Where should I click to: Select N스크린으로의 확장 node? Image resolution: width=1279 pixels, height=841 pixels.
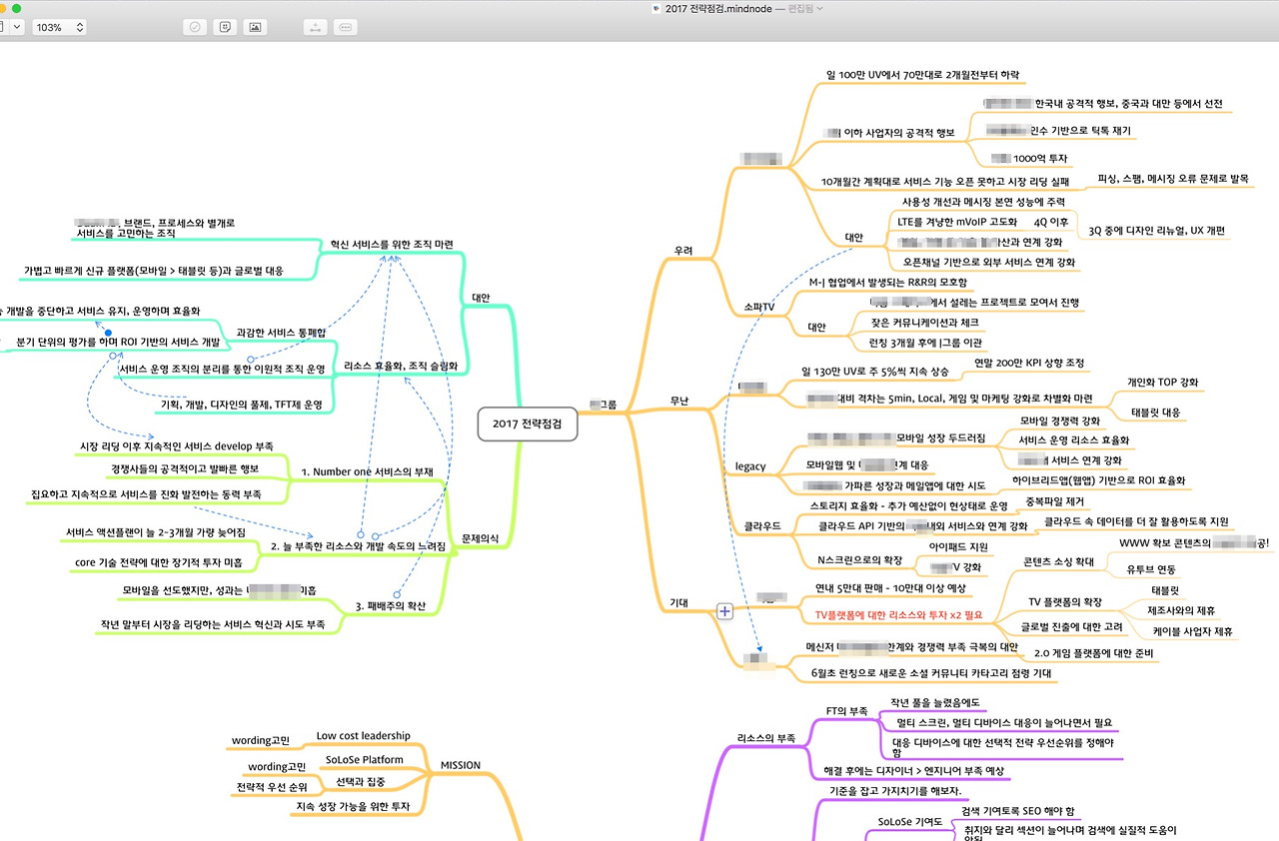pos(859,560)
